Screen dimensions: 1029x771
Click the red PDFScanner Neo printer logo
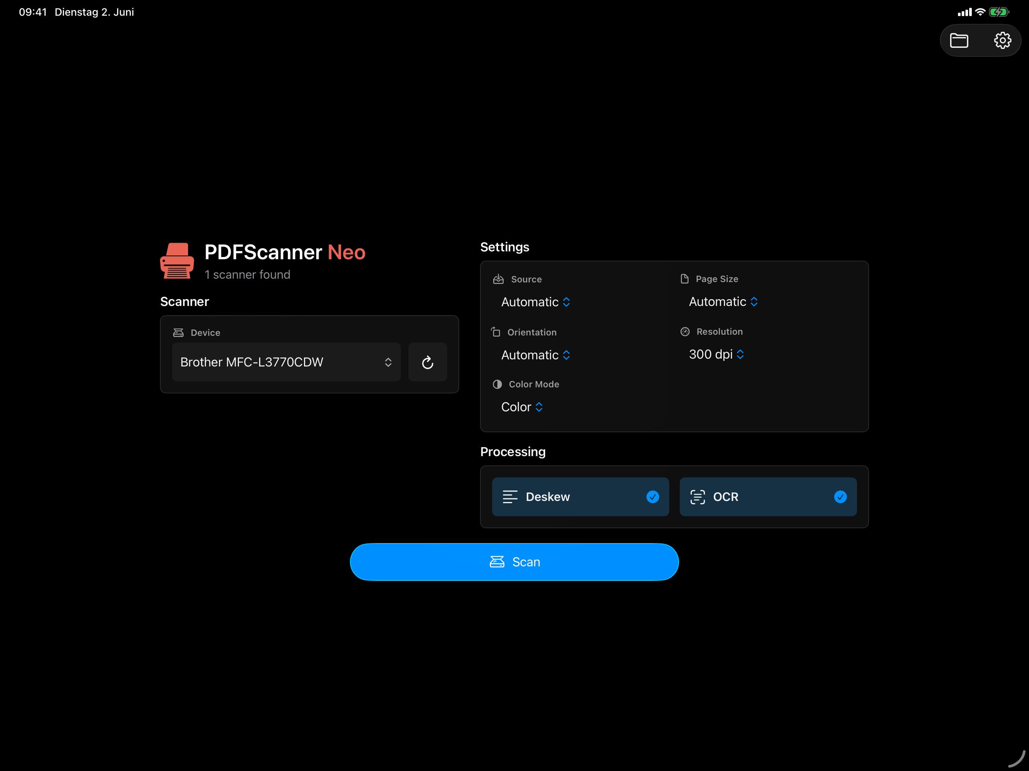tap(177, 261)
